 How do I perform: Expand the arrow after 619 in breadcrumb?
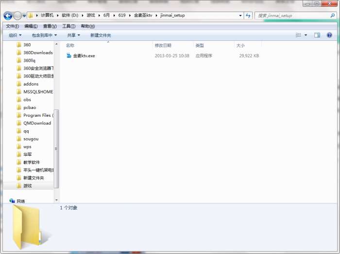[x=130, y=16]
